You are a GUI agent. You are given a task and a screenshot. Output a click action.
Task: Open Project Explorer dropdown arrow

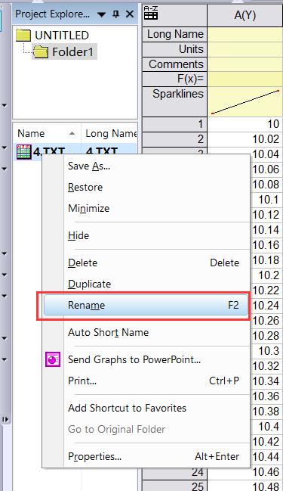[x=101, y=14]
